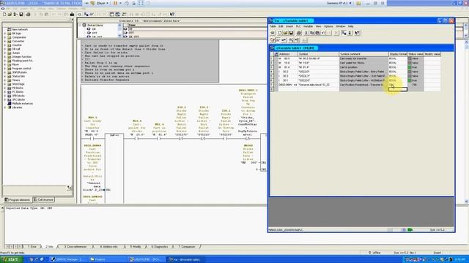Select Program control folder in tree
The height and width of the screenshot is (263, 469).
click(x=21, y=68)
